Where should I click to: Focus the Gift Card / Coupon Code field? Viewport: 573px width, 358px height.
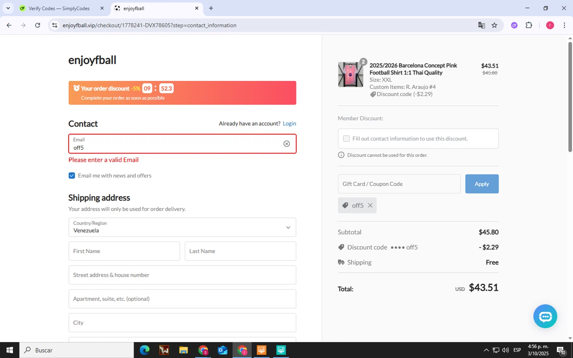tap(399, 184)
